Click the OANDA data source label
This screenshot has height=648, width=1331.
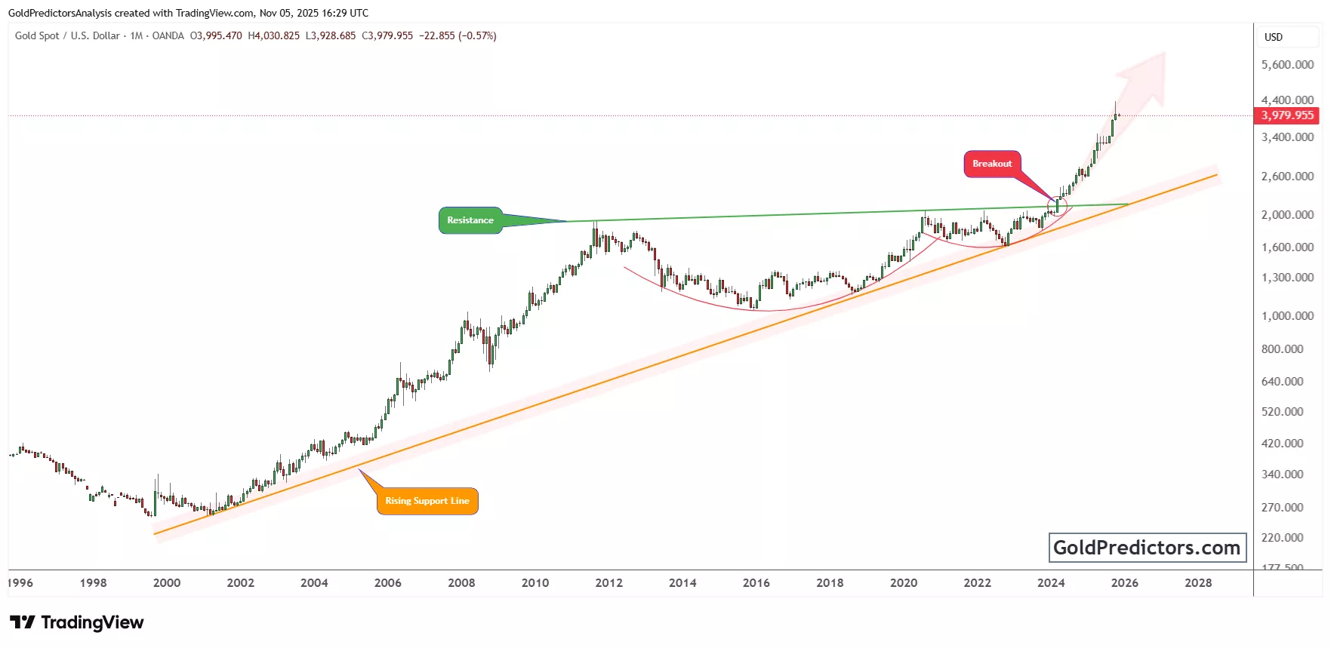(x=168, y=35)
